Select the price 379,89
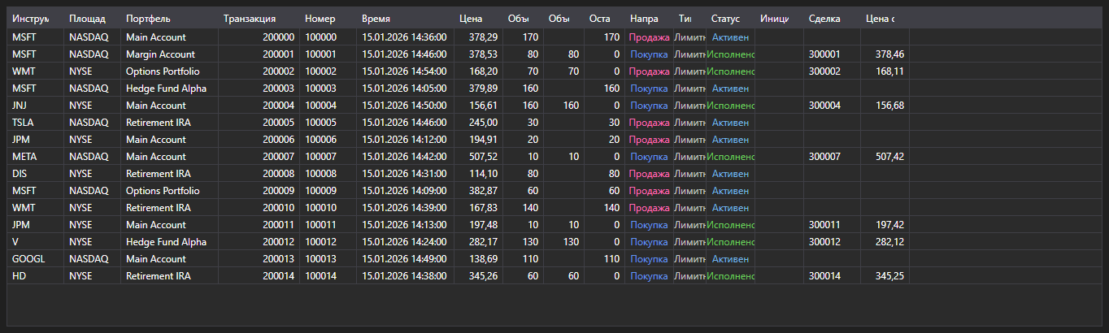1109x333 pixels. 483,88
